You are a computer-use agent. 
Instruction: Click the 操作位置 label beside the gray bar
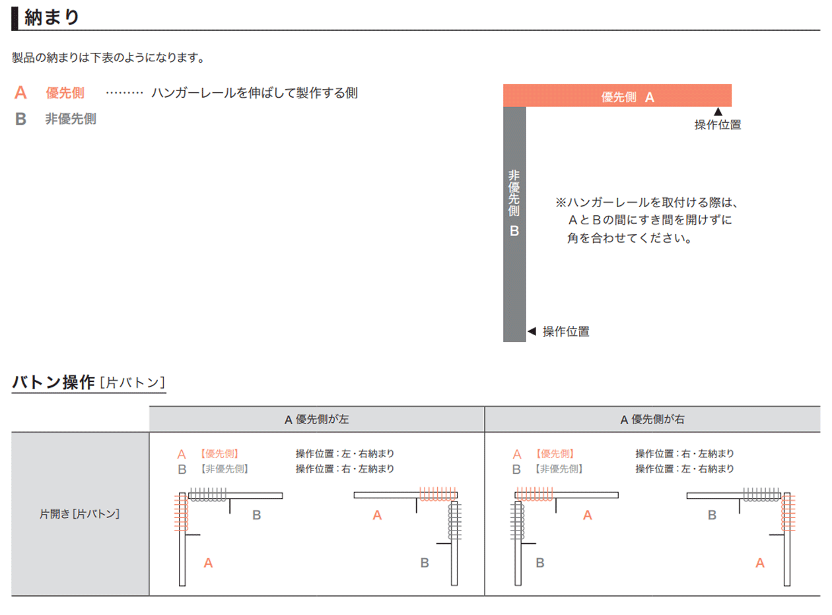pos(566,332)
